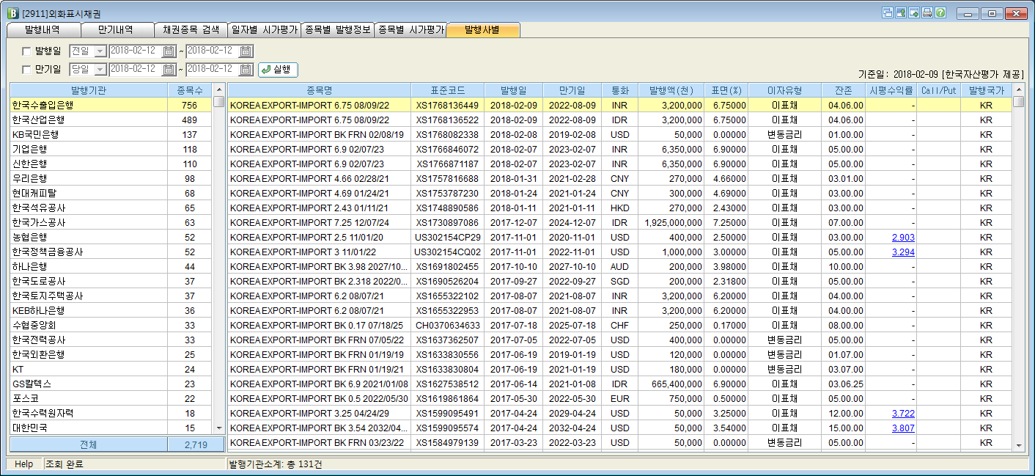1035x476 pixels.
Task: Click down arrow of issuer list scrollbar
Action: point(219,428)
